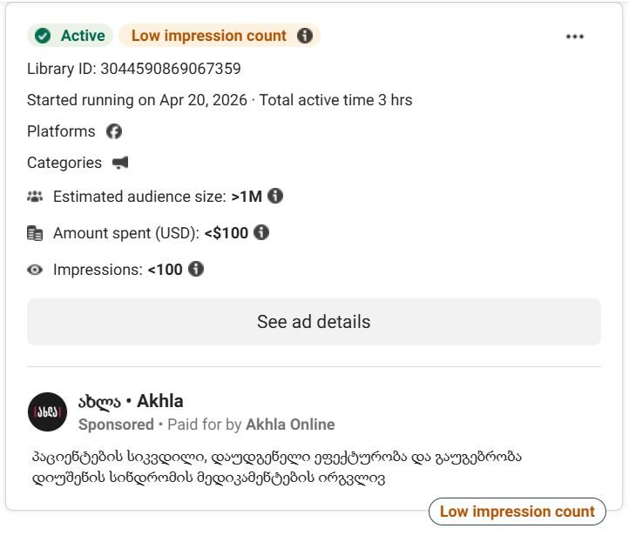Screen dimensions: 629x535
Task: Click the Akhla Online payer link
Action: point(290,425)
